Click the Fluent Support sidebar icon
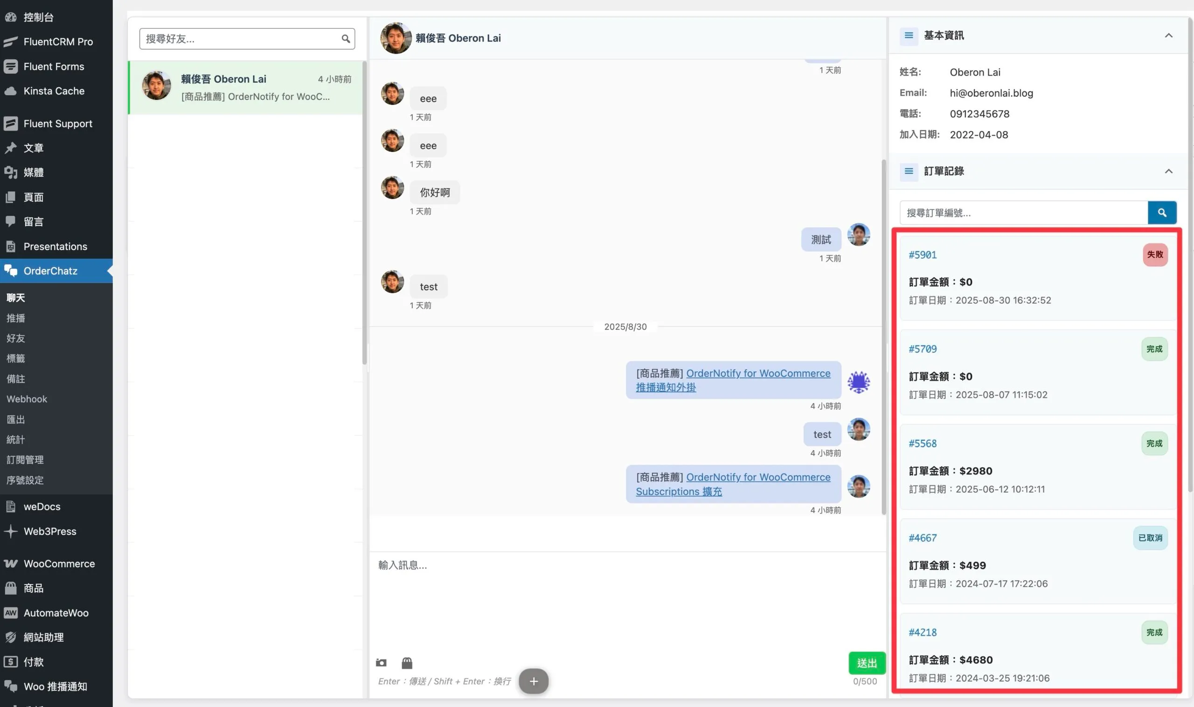 tap(10, 123)
